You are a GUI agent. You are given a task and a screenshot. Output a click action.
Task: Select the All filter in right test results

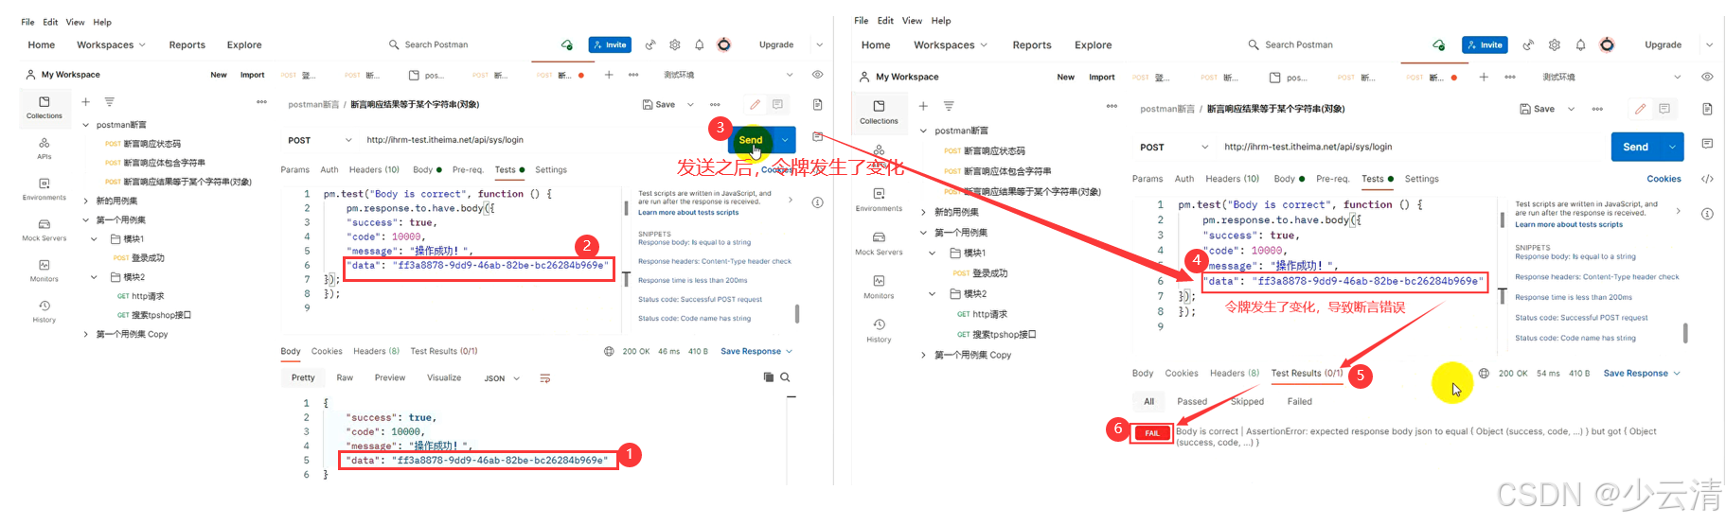tap(1148, 401)
